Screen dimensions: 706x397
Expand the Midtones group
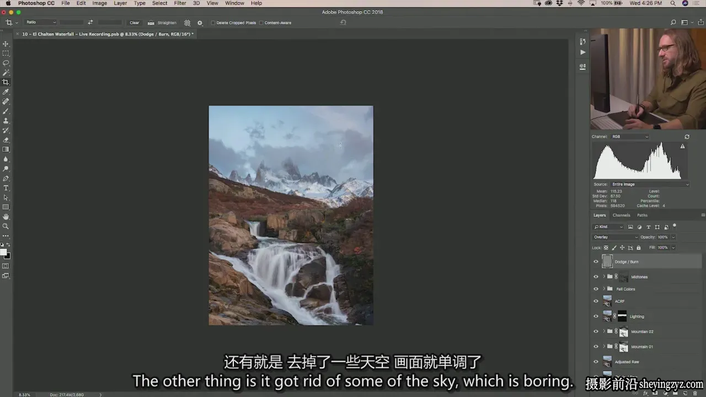tap(604, 277)
